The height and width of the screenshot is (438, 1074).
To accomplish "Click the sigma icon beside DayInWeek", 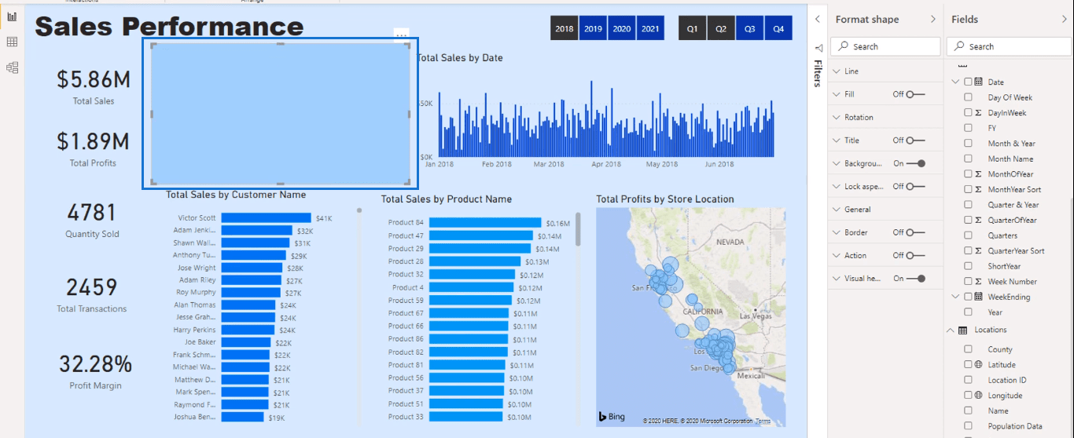I will pos(979,113).
